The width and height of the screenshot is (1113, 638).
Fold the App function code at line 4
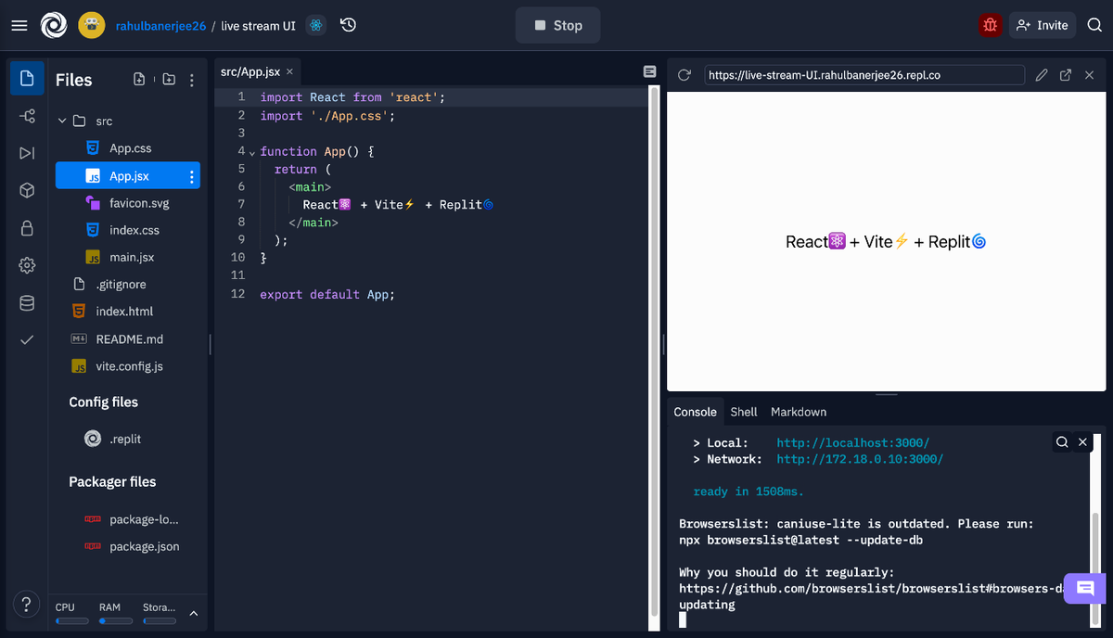251,151
